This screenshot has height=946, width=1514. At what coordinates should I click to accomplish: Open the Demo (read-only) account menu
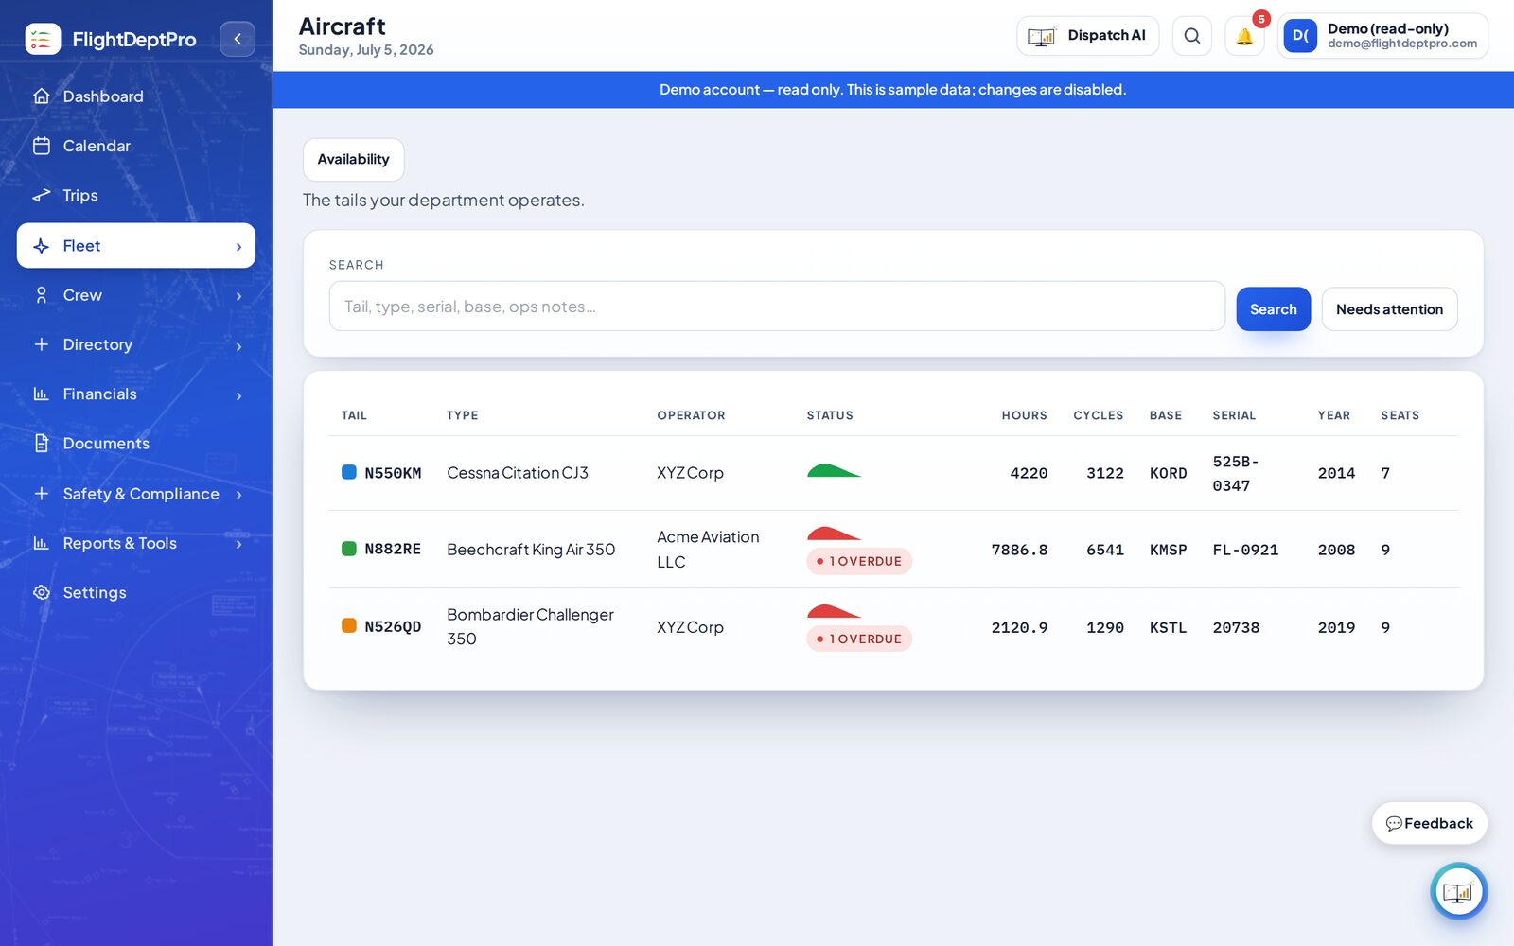coord(1383,36)
